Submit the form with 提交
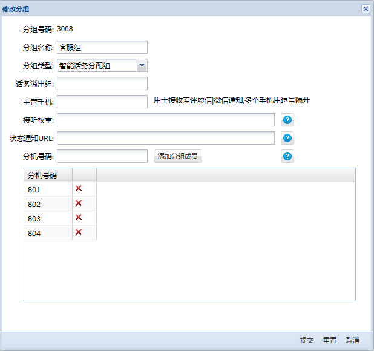The height and width of the screenshot is (351, 374). (x=307, y=340)
